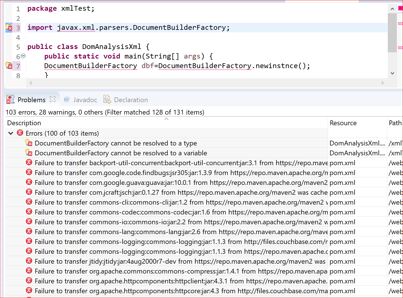The image size is (403, 298).
Task: Click the quick-fix error marker on line 7
Action: click(9, 66)
